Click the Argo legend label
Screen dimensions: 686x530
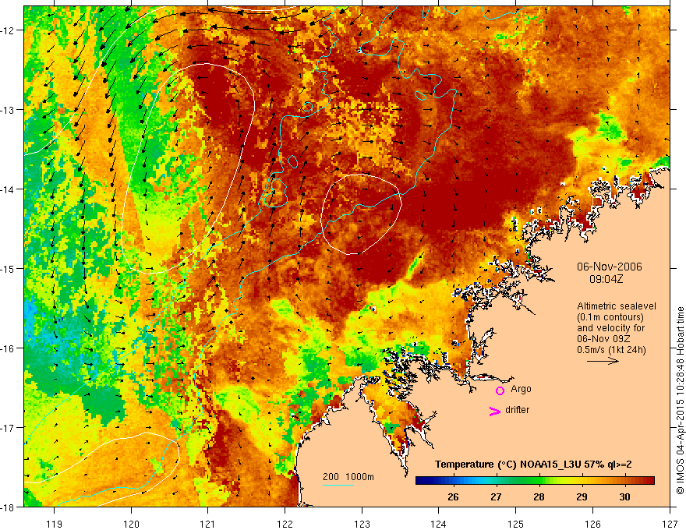[521, 389]
